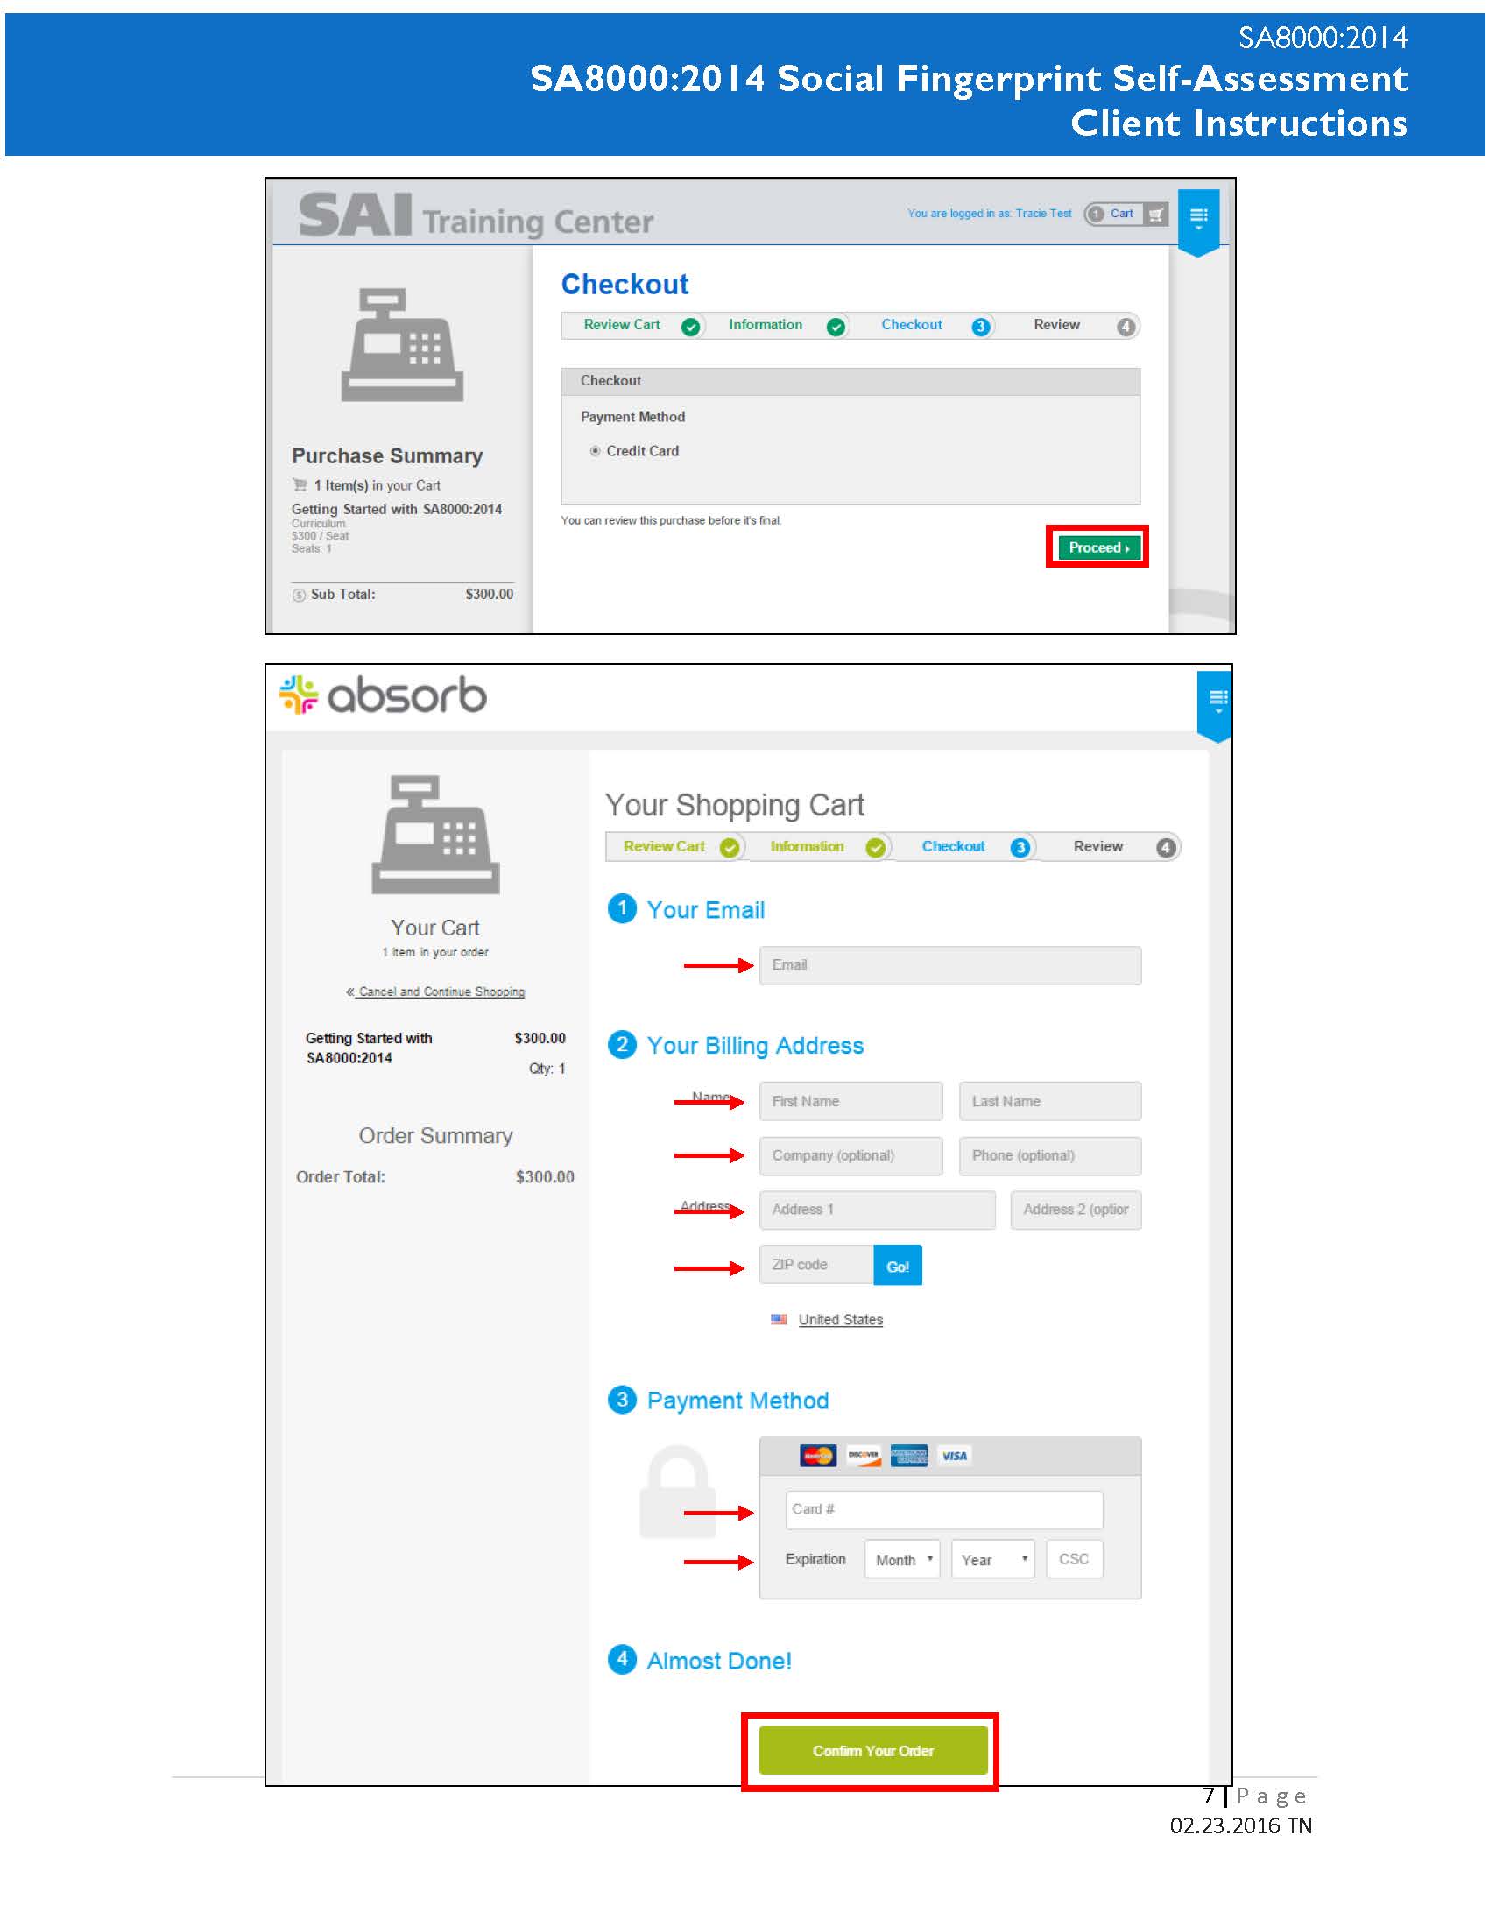Screen dimensions: 1489x1927
Task: Click Cancel and Continue Shopping link
Action: point(436,992)
